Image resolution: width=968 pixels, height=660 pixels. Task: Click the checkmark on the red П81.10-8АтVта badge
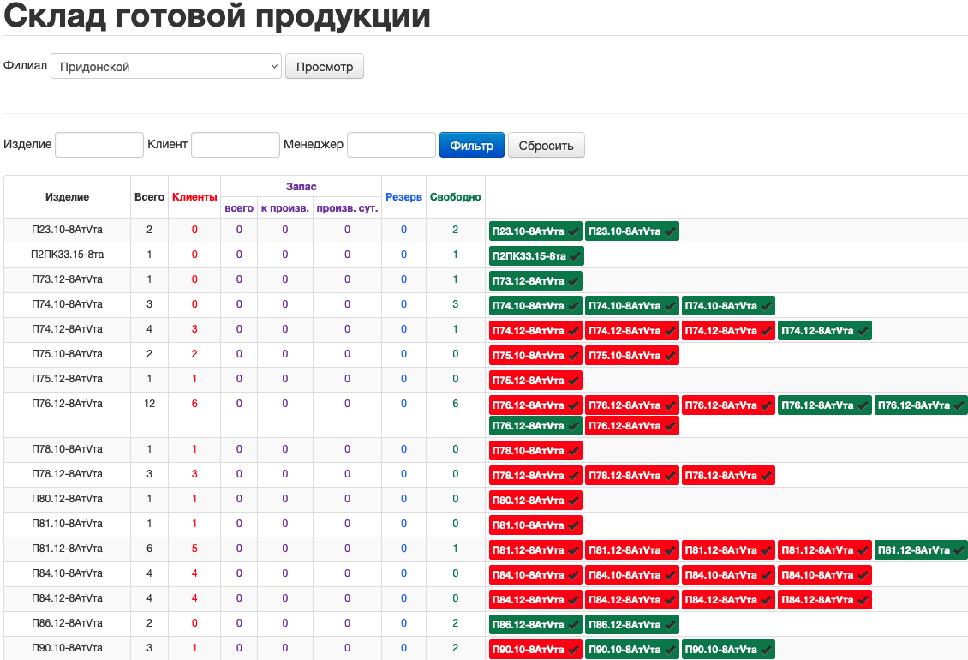click(x=573, y=525)
